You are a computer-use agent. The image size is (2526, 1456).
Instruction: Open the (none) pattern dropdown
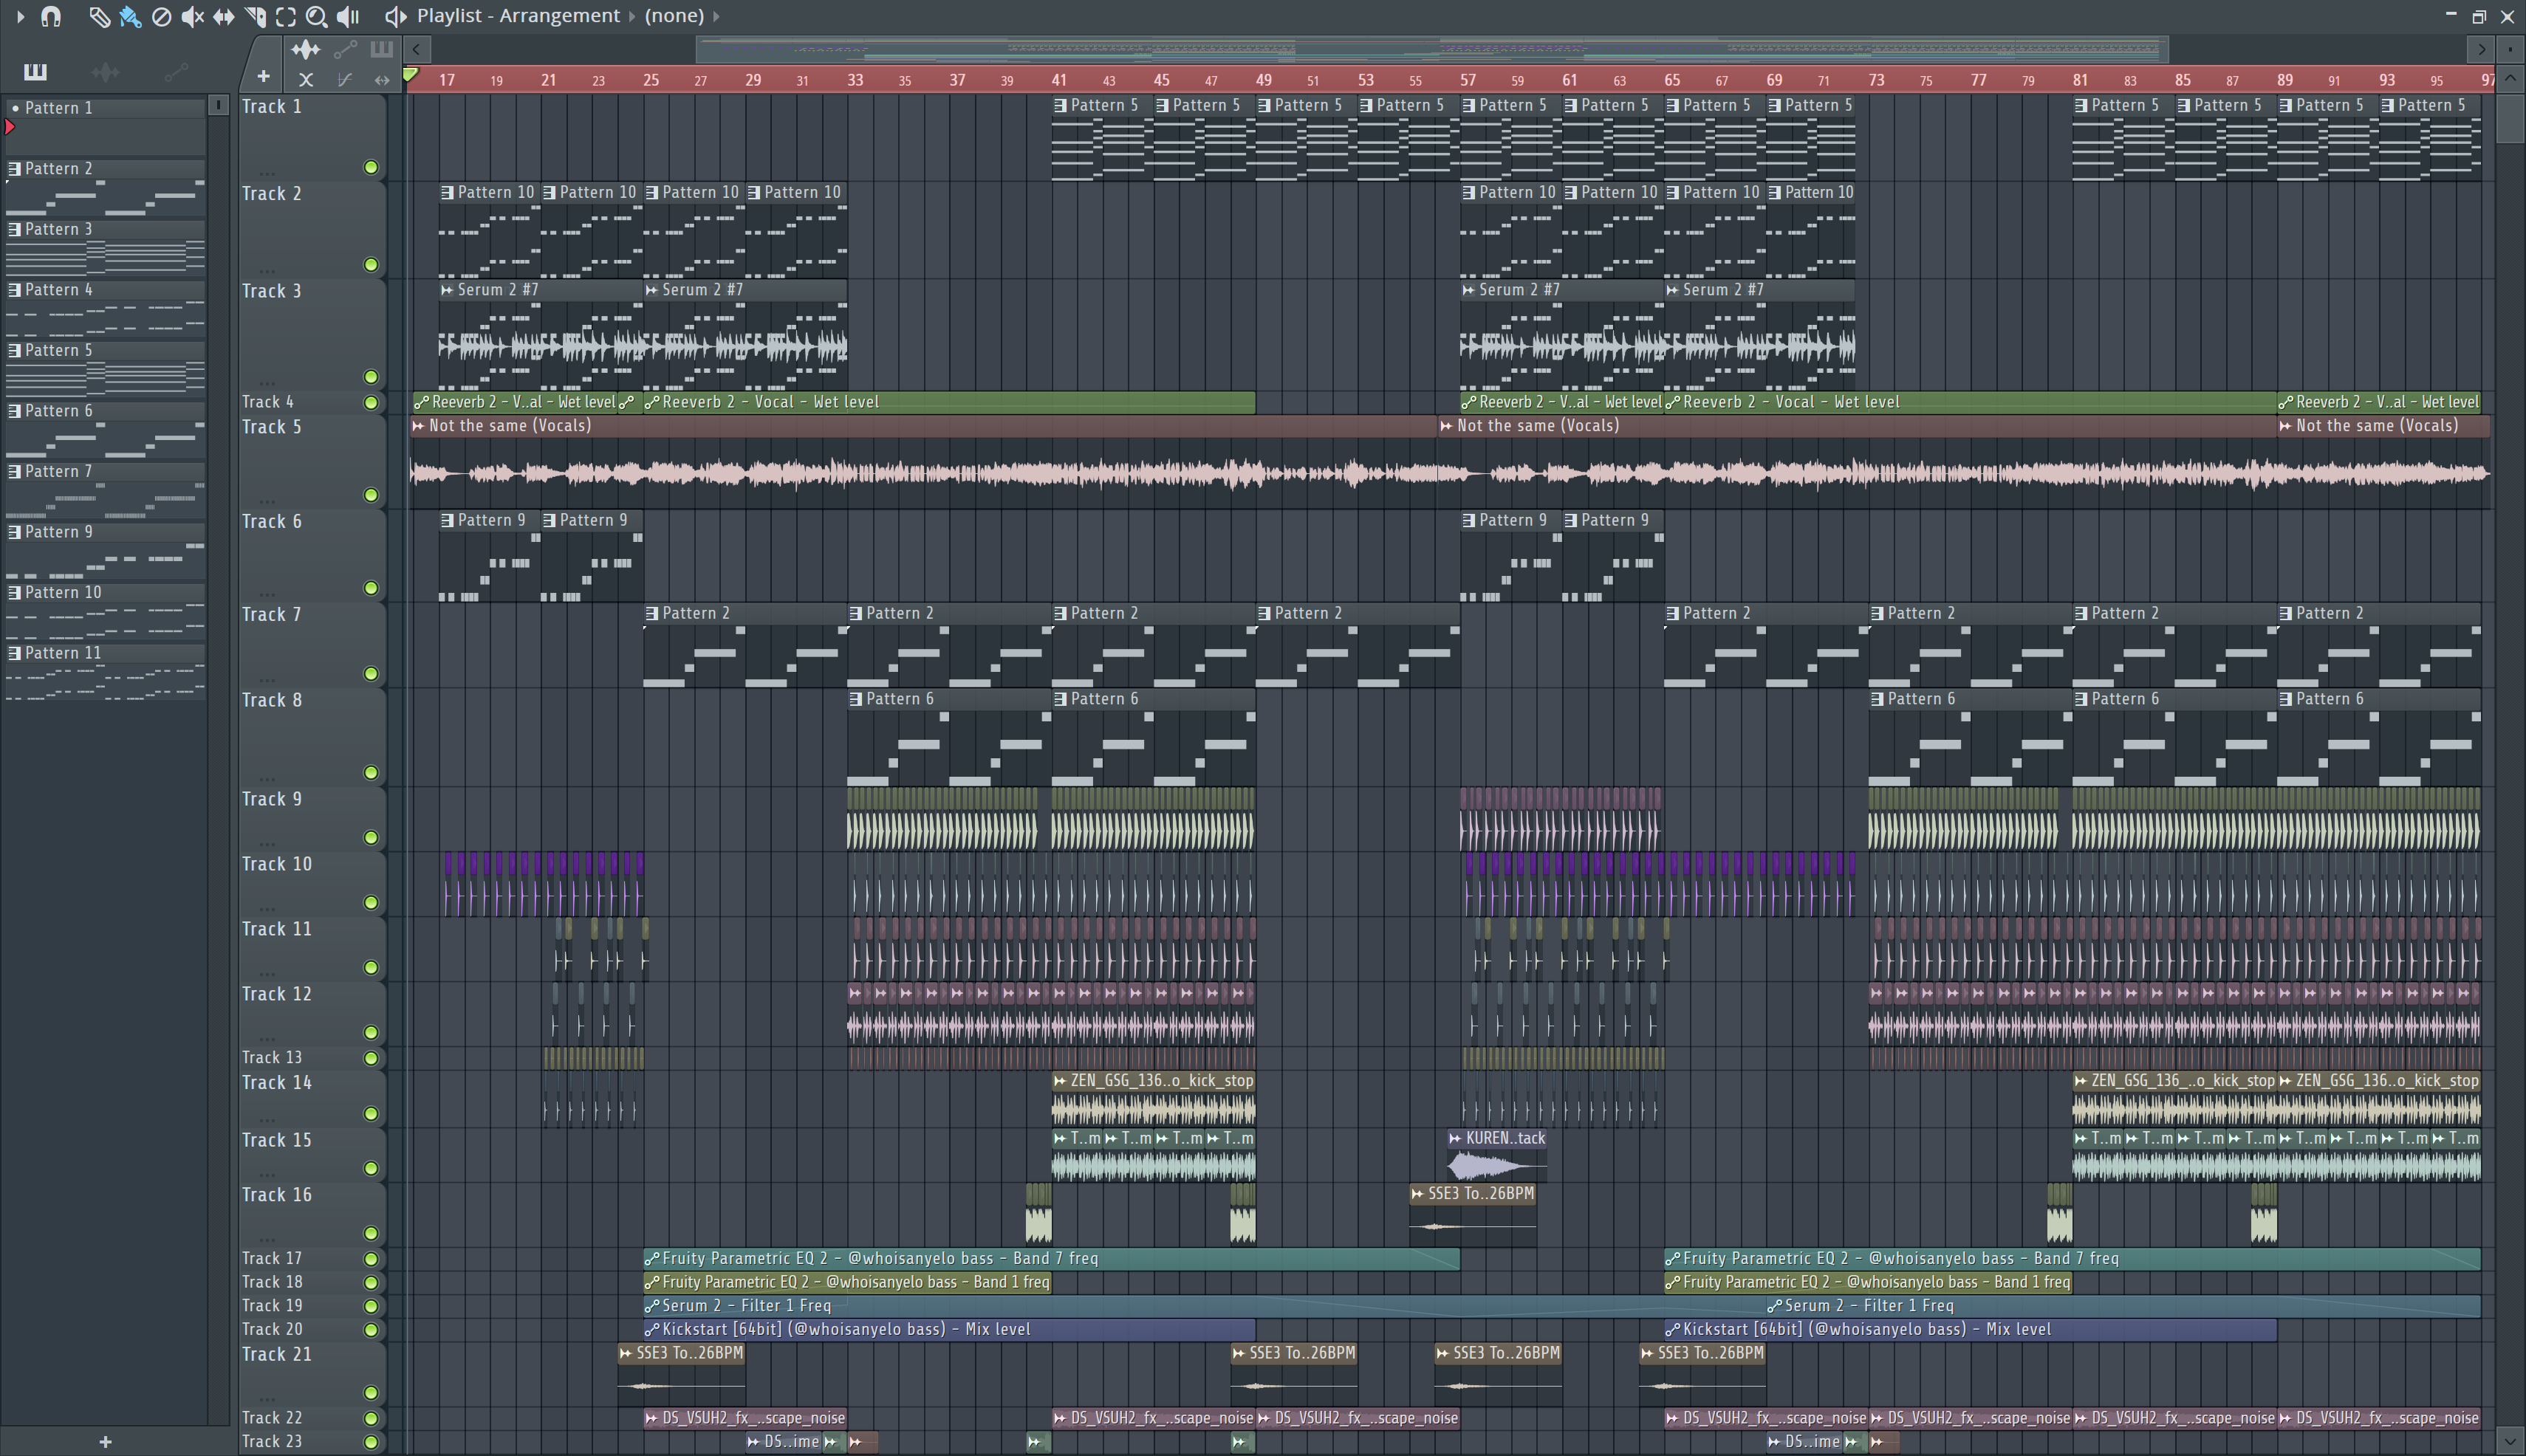pyautogui.click(x=674, y=16)
